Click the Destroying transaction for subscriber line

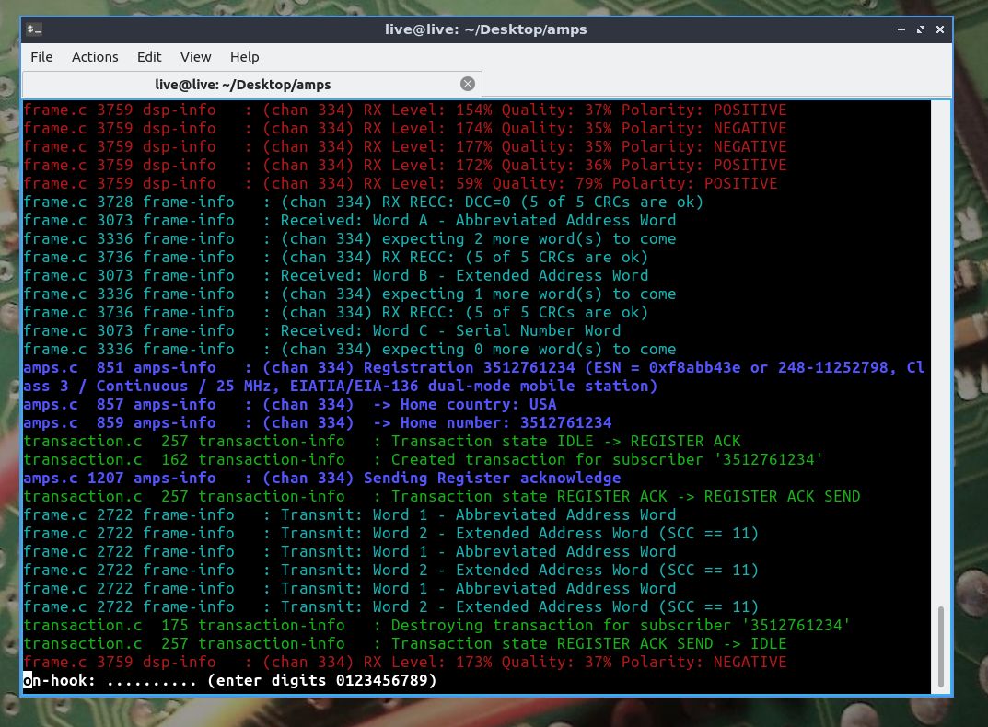pos(436,626)
